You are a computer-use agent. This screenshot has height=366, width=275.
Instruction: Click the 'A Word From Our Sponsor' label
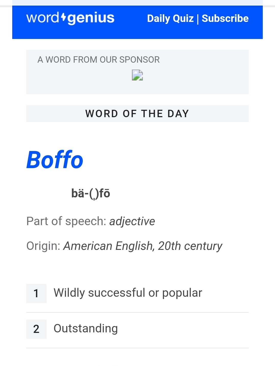click(98, 60)
